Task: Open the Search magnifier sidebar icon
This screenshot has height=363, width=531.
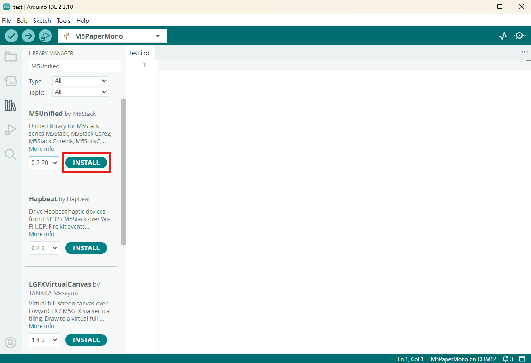Action: 10,155
